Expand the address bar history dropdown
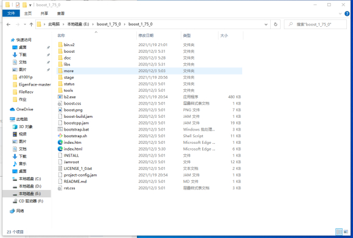The width and height of the screenshot is (353, 238). (x=266, y=24)
